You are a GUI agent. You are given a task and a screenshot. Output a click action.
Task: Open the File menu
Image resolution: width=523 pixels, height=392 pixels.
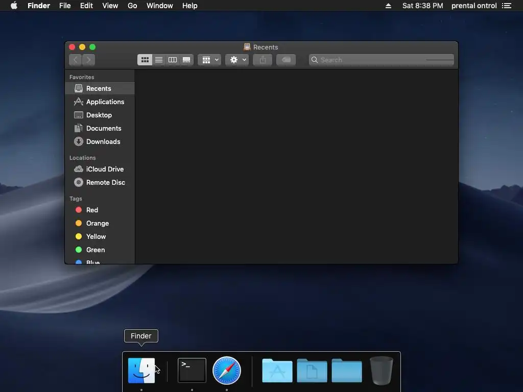(x=65, y=6)
